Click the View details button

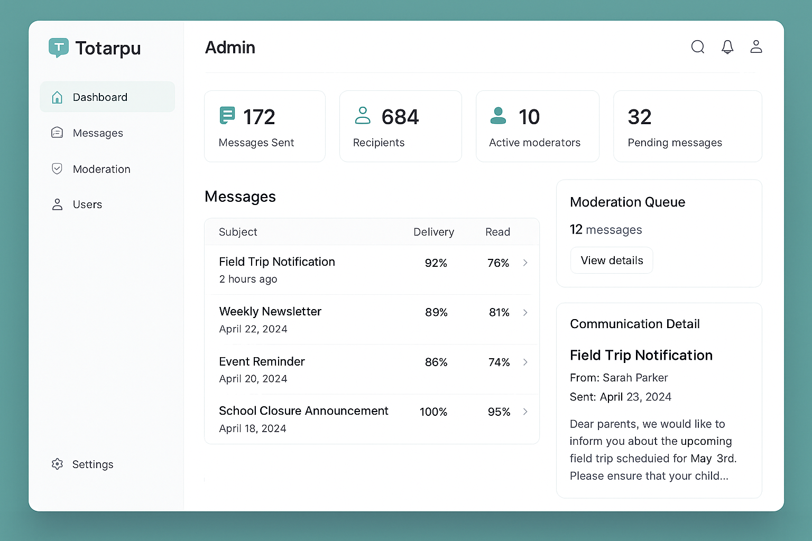coord(611,260)
